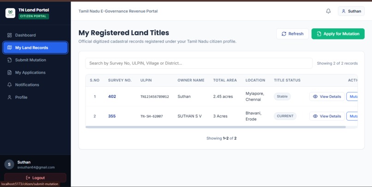Open the notifications bell in the header
Image resolution: width=372 pixels, height=187 pixels.
(x=328, y=11)
